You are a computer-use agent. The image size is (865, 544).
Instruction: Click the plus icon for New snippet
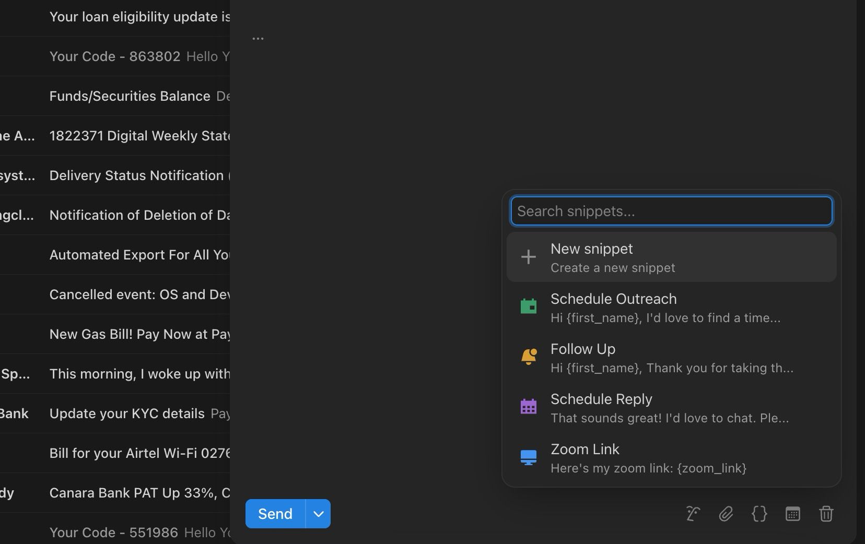coord(529,257)
